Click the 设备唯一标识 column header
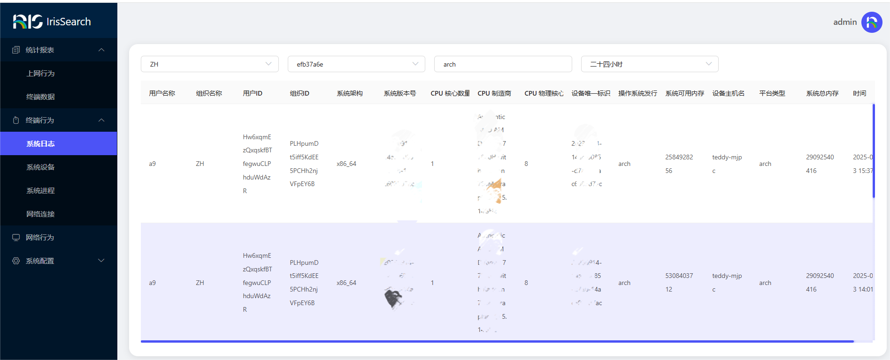The image size is (890, 360). coord(591,93)
